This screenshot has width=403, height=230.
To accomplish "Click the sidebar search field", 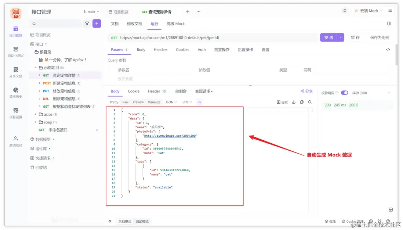I will [x=55, y=24].
